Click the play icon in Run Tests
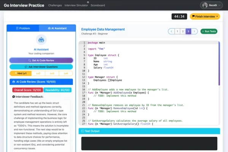This screenshot has height=152, width=228. [203, 31]
